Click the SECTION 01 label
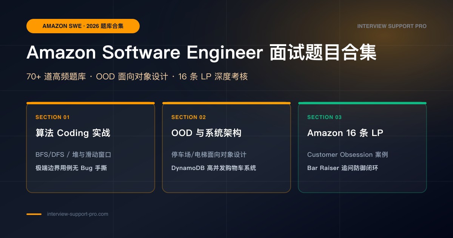This screenshot has height=238, width=453. [52, 117]
